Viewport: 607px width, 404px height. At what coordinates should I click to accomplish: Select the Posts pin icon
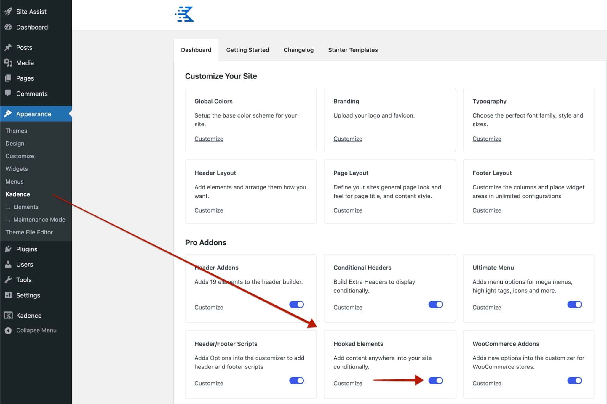tap(8, 47)
